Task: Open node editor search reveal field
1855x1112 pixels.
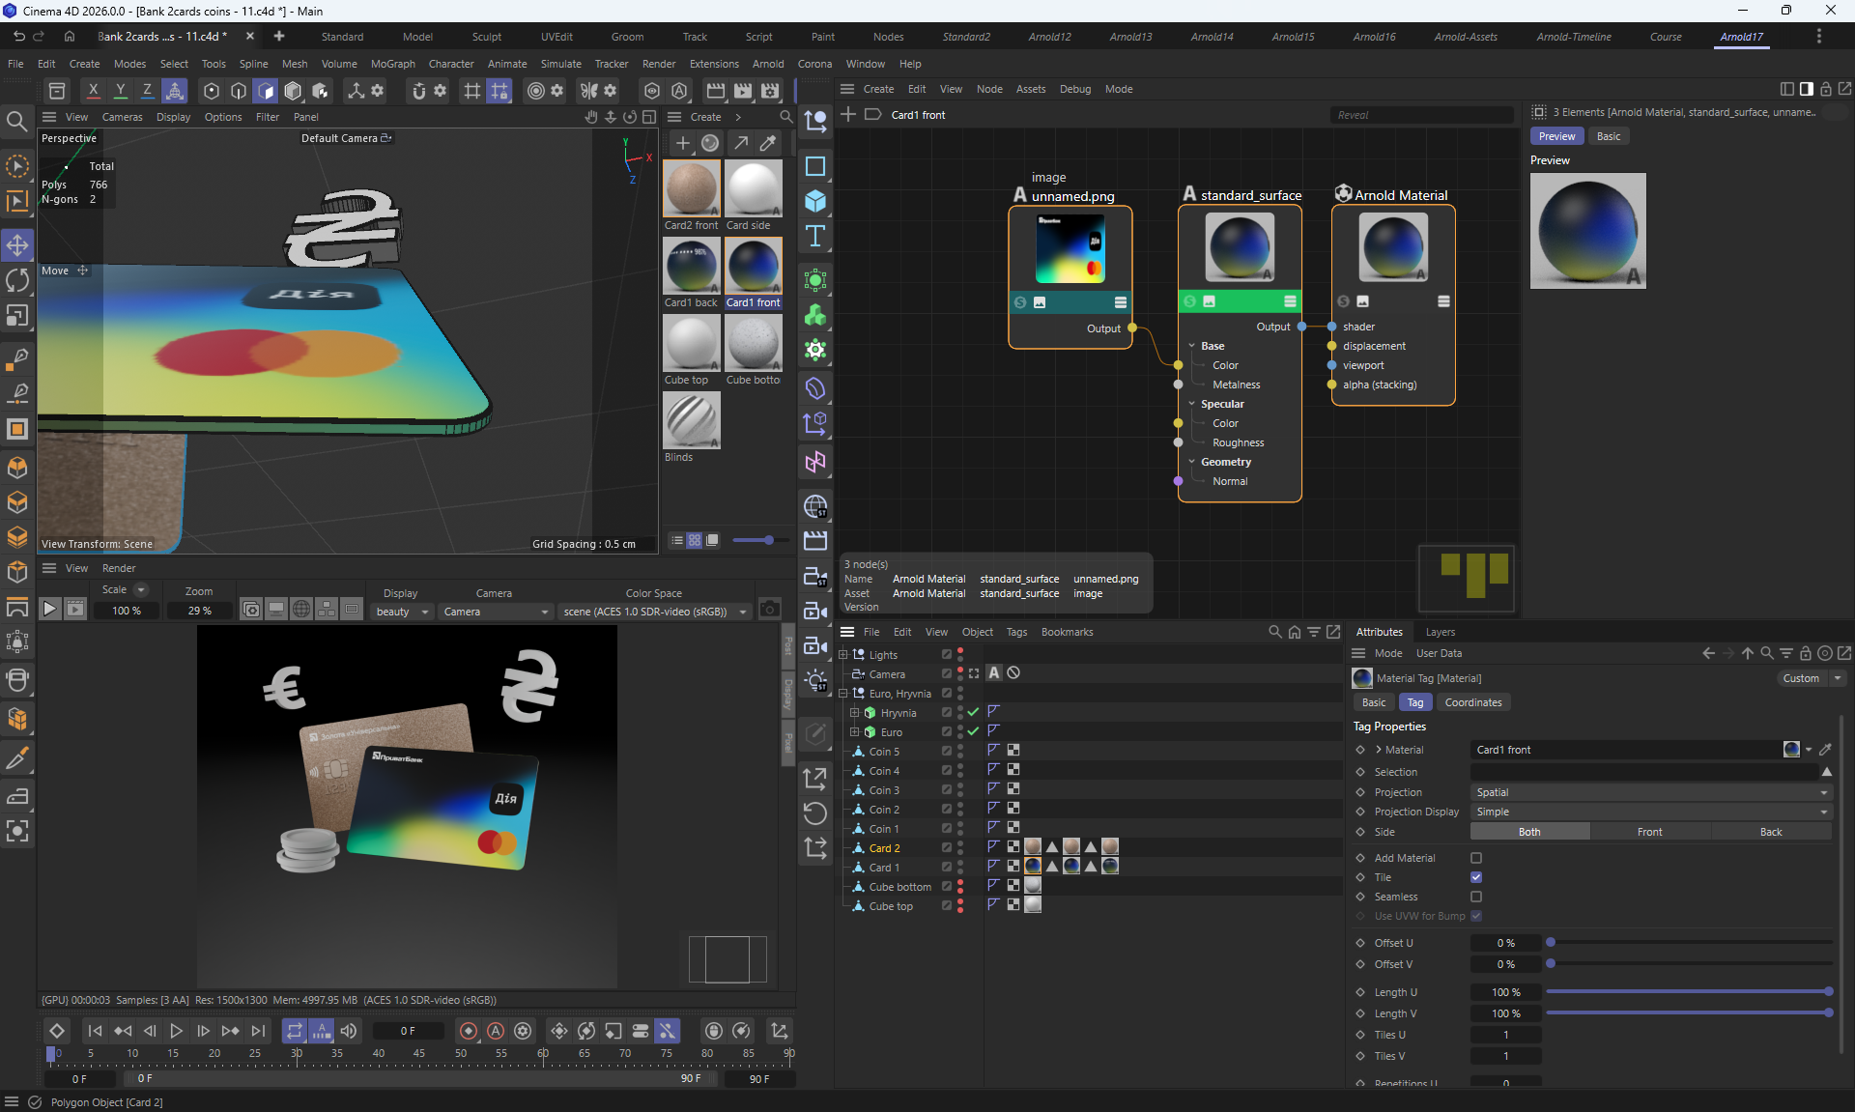Action: coord(1420,115)
